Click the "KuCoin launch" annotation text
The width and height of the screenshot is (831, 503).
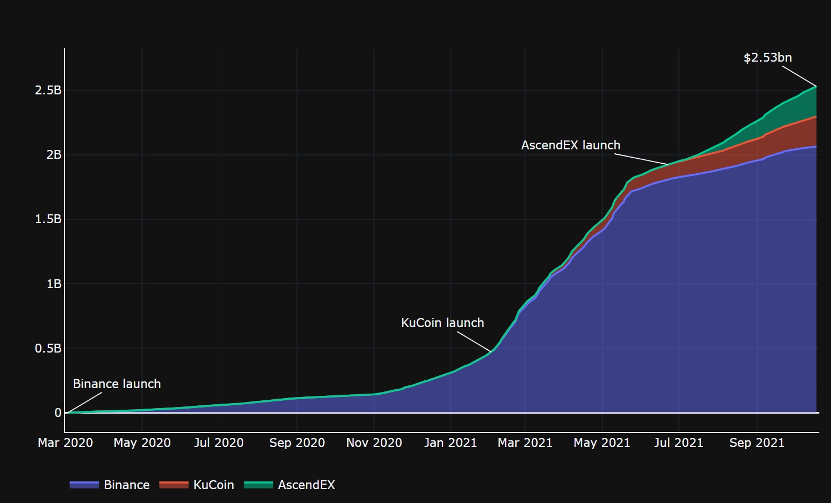pos(442,323)
